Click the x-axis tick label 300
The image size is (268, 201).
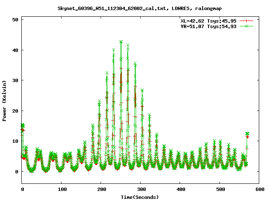(141, 189)
